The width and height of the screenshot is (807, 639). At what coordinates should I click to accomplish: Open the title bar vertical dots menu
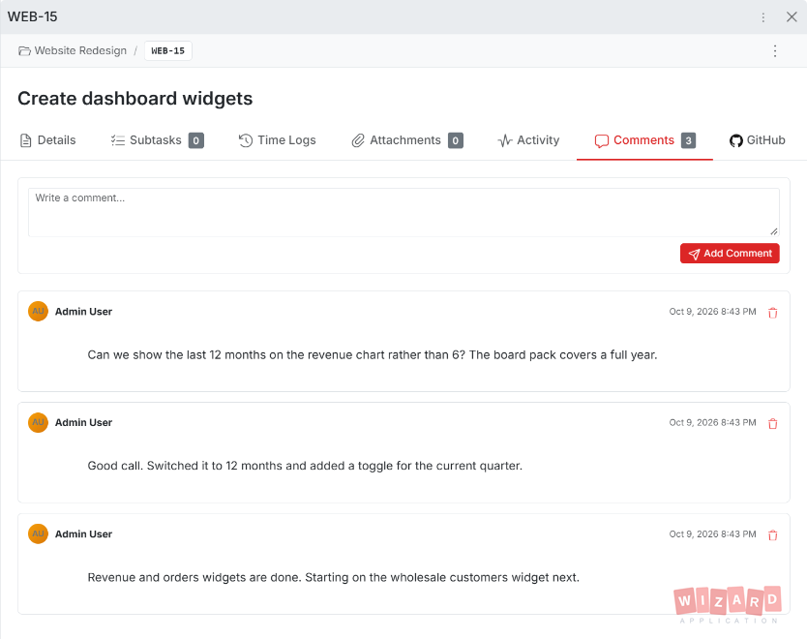click(x=763, y=17)
